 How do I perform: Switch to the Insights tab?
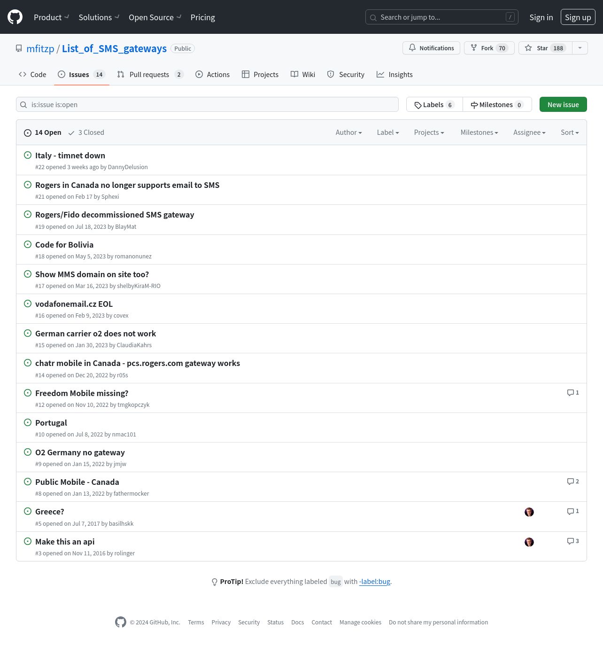point(394,74)
